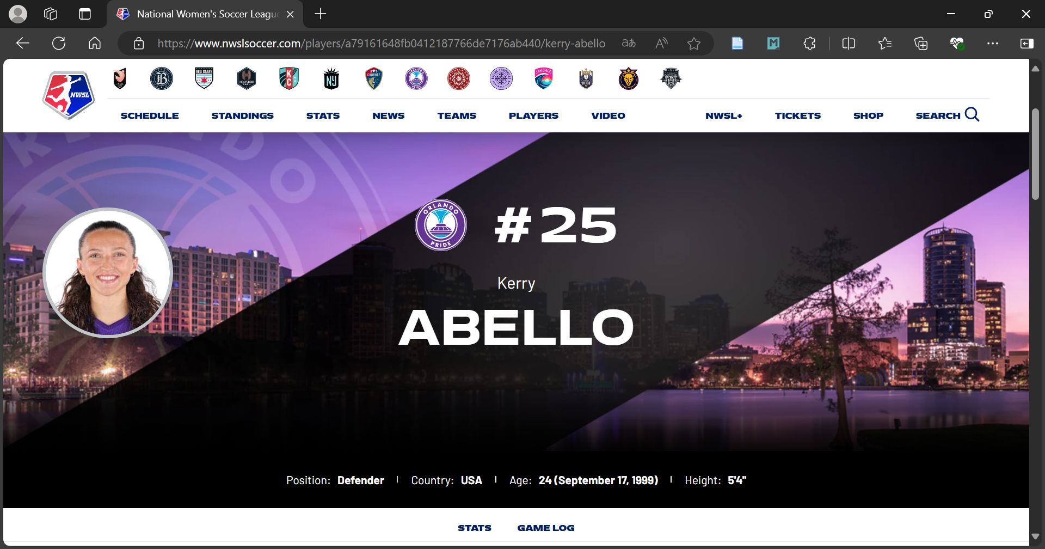Toggle split screen view
1045x549 pixels.
point(849,43)
